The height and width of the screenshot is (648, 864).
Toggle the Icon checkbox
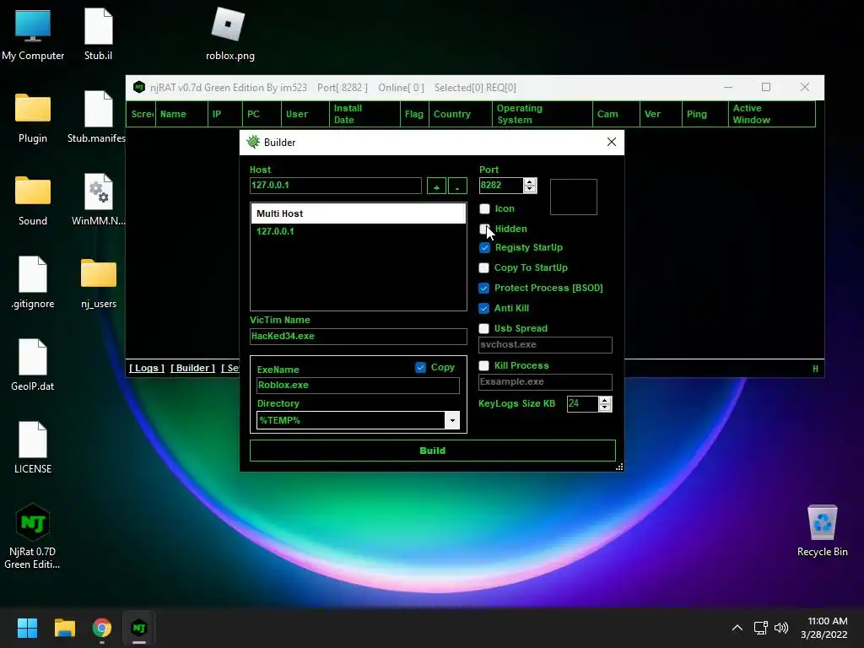click(484, 209)
